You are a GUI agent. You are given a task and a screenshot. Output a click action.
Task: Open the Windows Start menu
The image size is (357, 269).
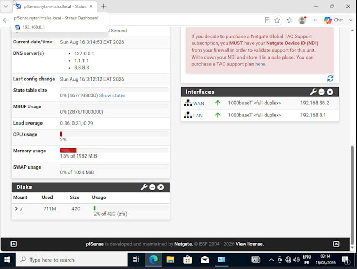click(x=7, y=260)
